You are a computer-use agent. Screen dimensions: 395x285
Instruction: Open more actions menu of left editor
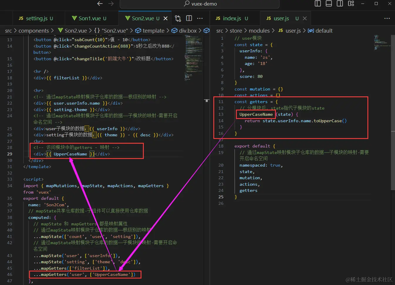(x=200, y=18)
